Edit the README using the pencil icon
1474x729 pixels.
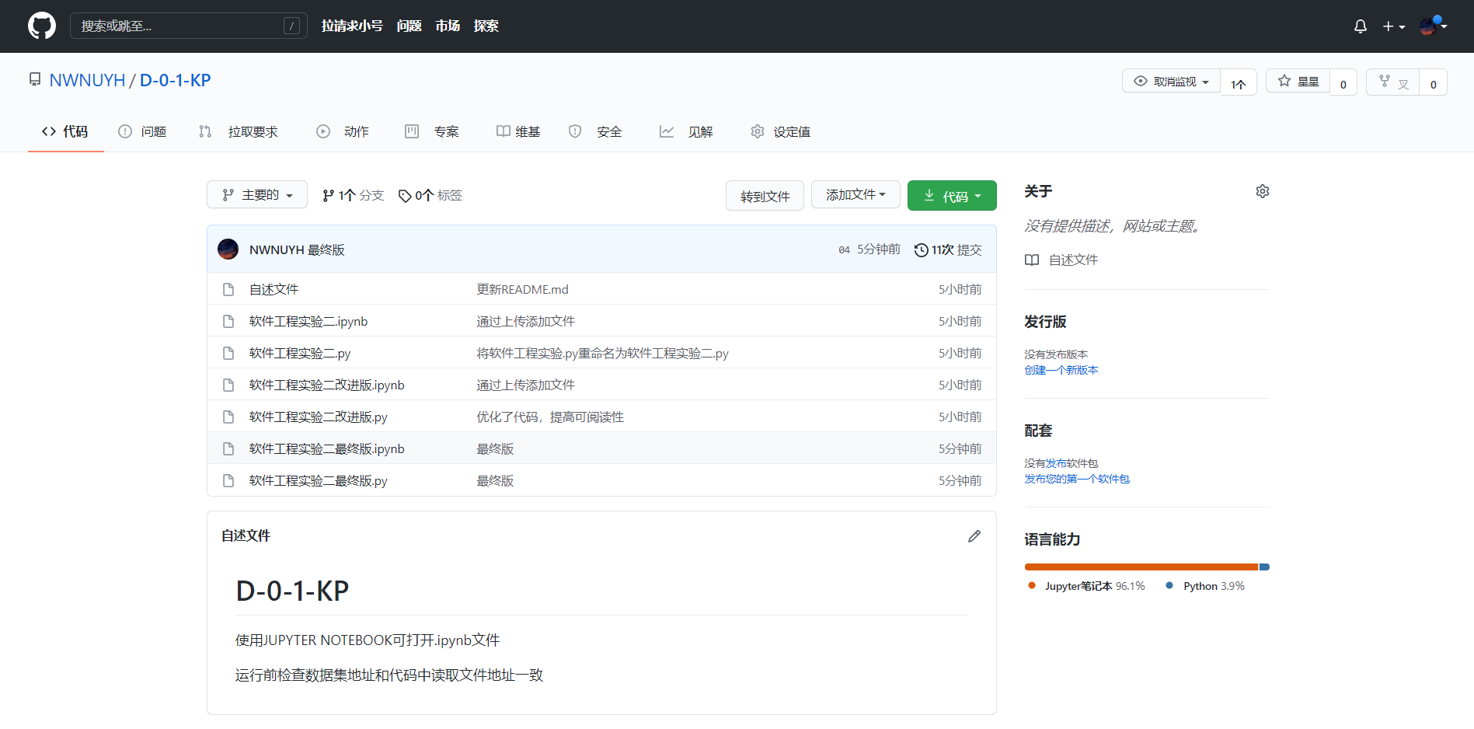974,536
